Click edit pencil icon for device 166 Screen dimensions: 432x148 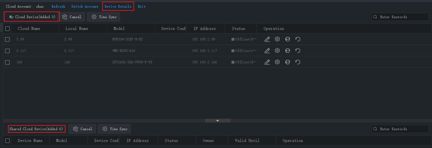(x=267, y=62)
